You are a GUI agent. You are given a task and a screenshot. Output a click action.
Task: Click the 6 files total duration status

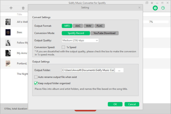16,109
